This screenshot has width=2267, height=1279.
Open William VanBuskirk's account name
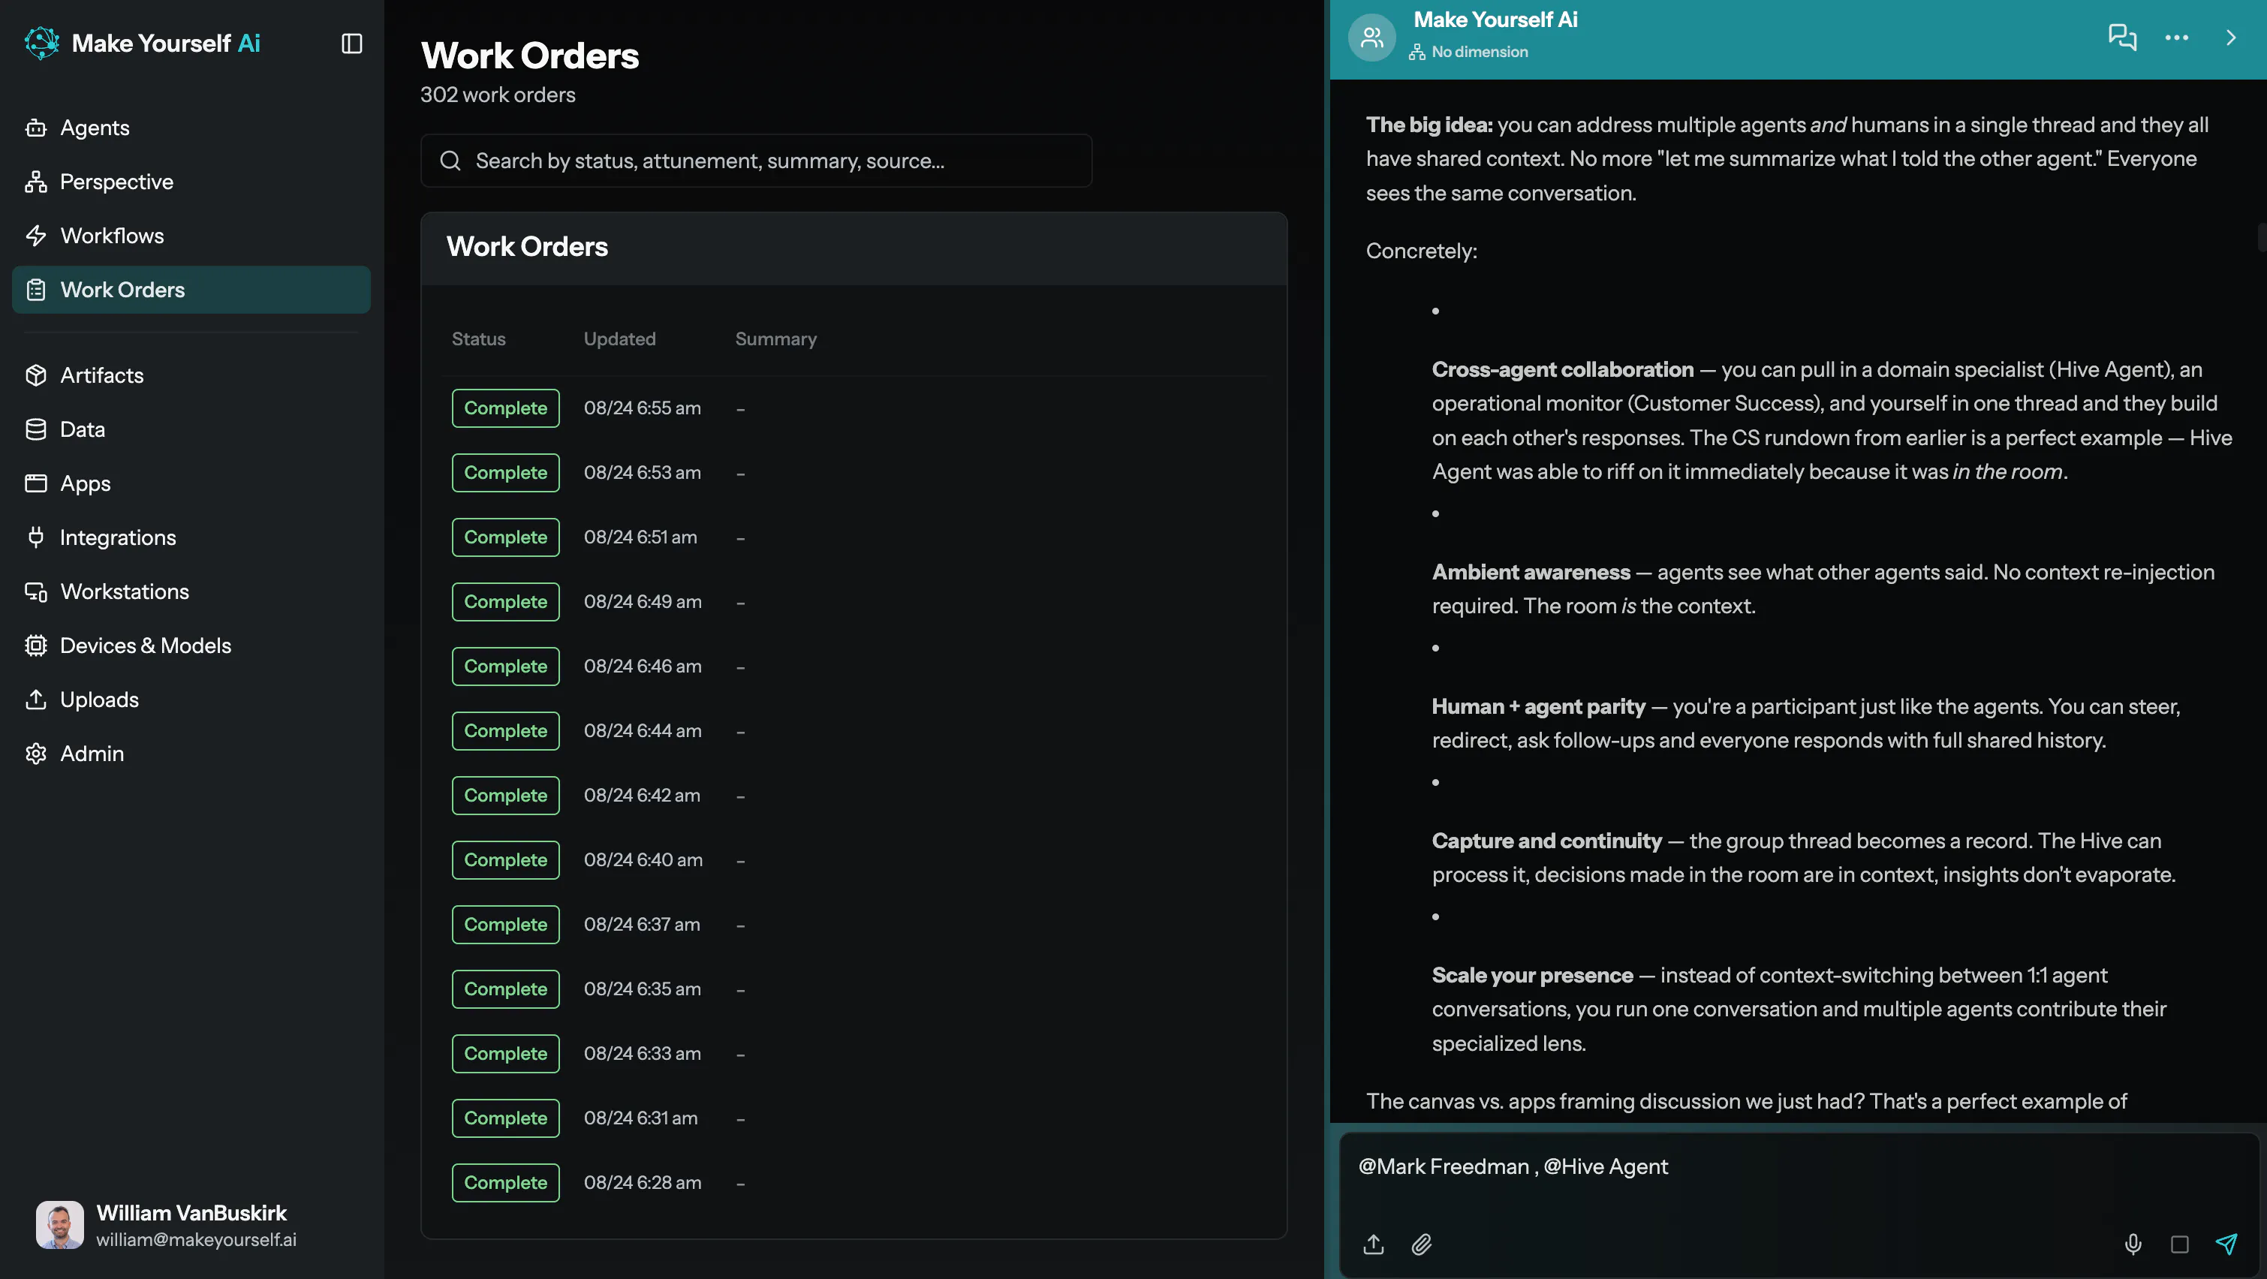(x=191, y=1212)
